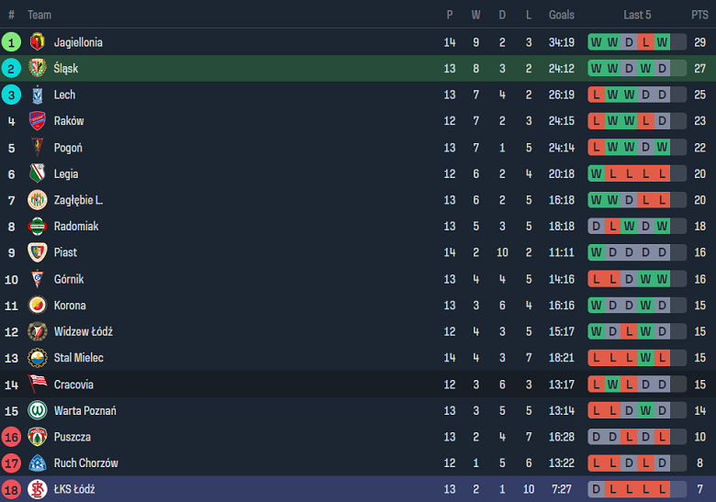Select the Widzew Łódź team name

(x=83, y=331)
